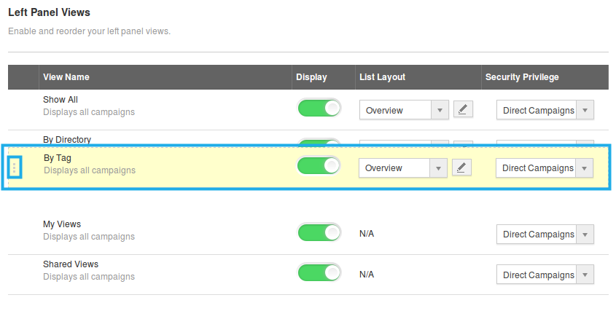Edit the Show All list layout
The image size is (616, 327).
click(x=463, y=110)
